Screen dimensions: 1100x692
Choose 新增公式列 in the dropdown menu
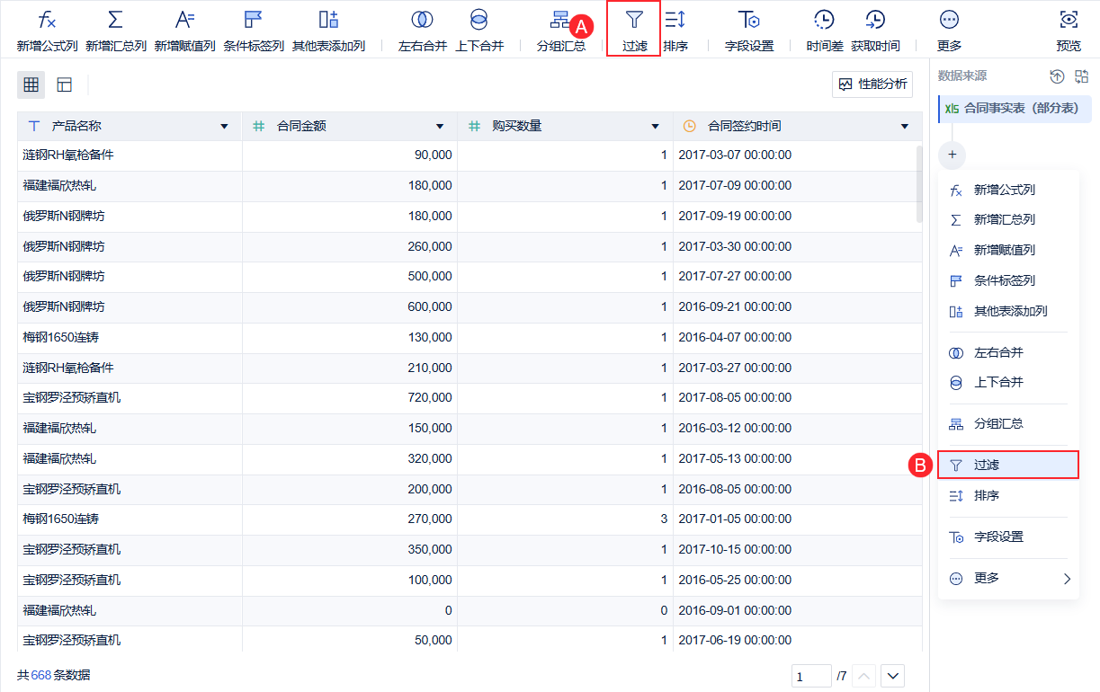click(x=1008, y=190)
